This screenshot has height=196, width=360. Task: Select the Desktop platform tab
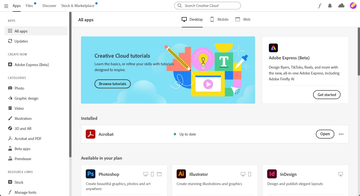[192, 19]
